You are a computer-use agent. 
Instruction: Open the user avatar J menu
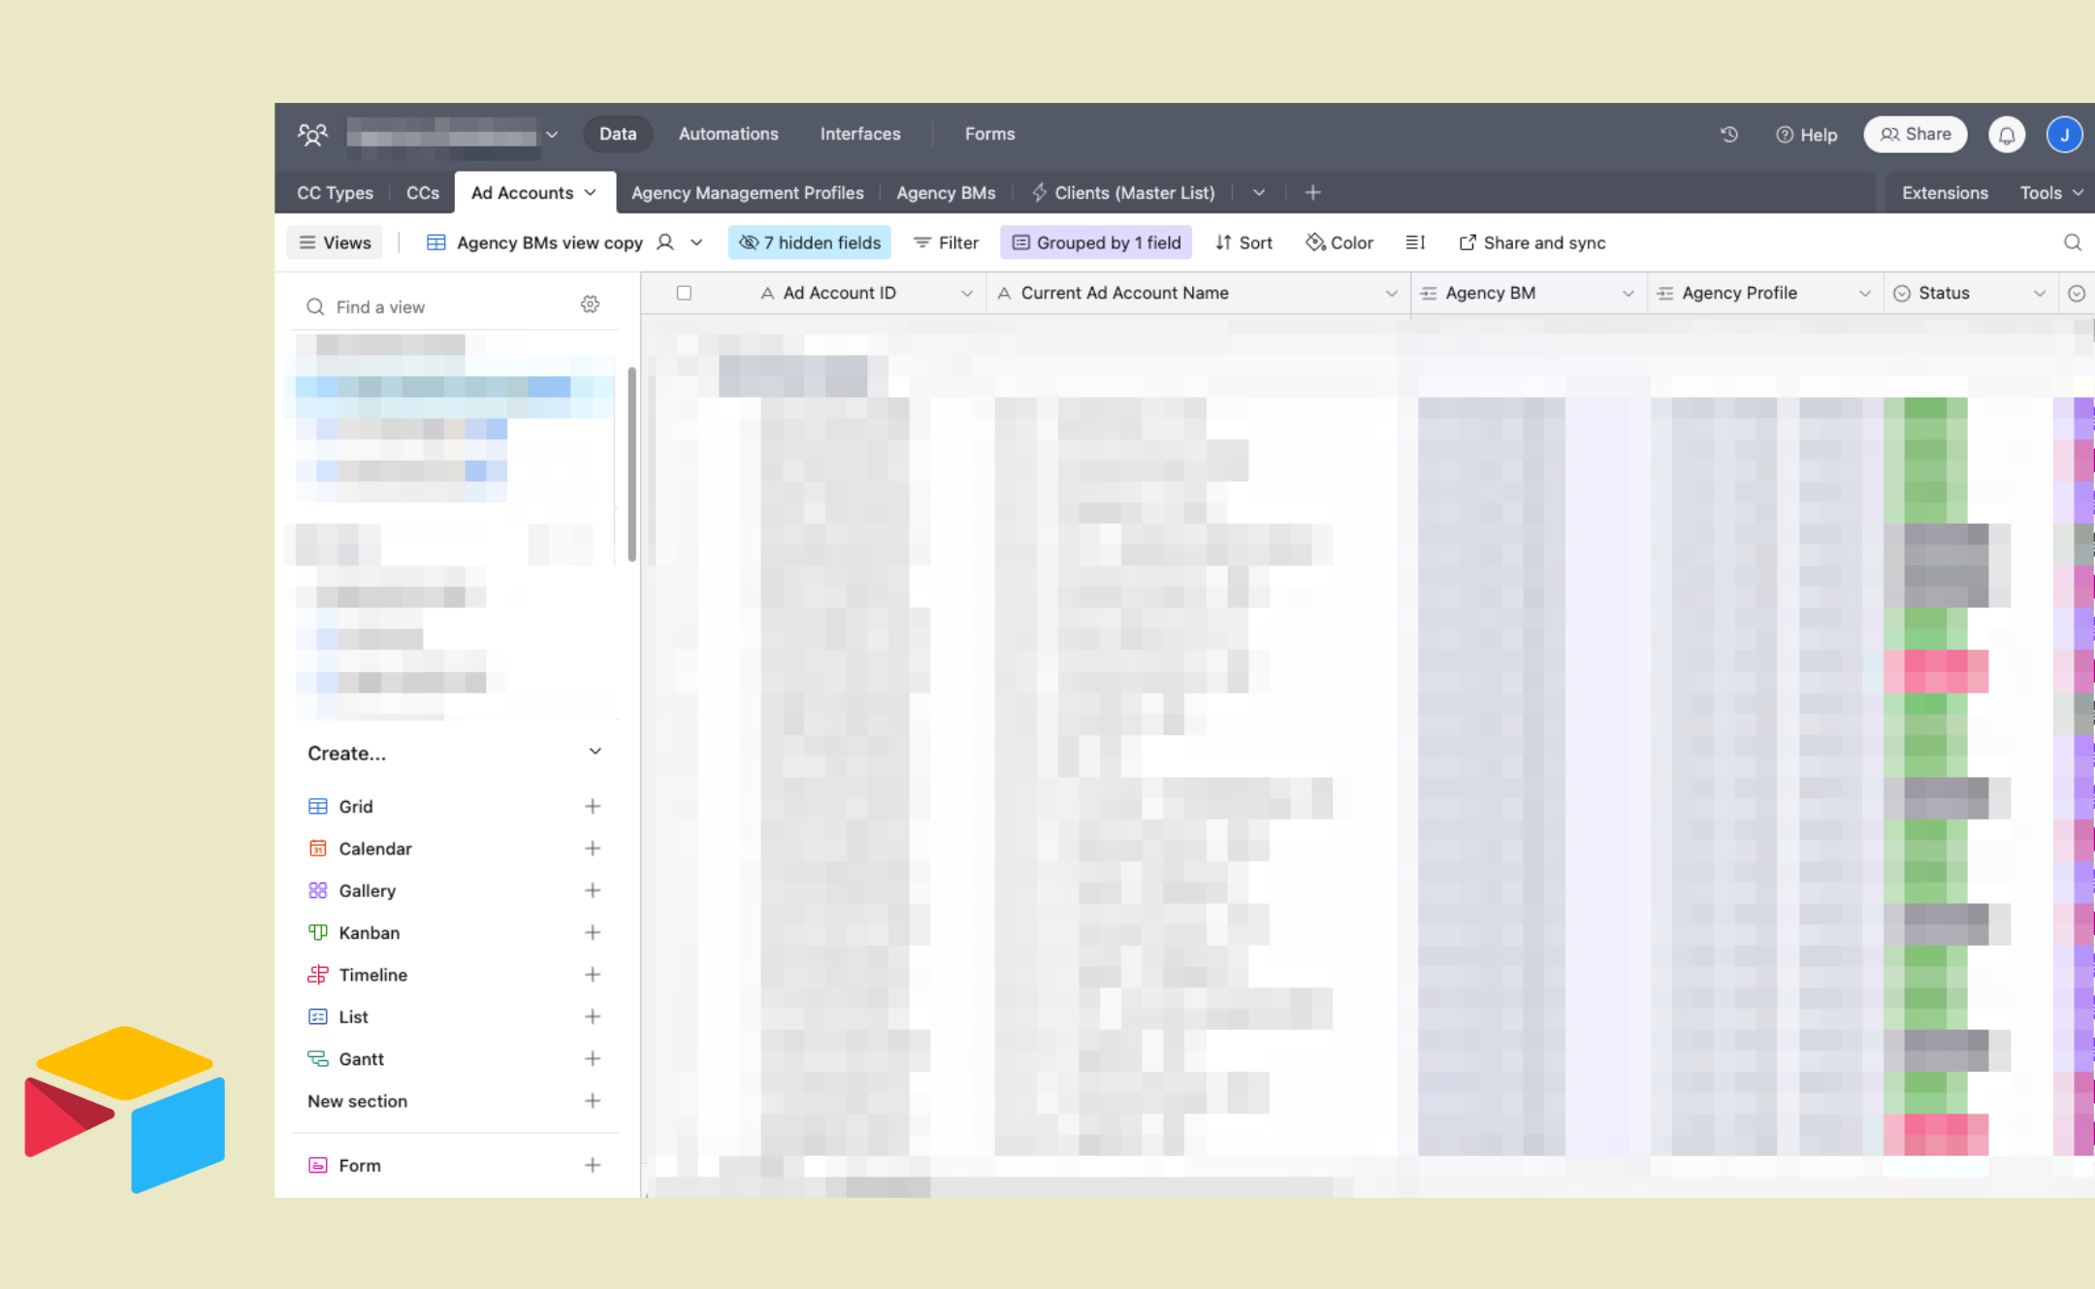[x=2064, y=135]
